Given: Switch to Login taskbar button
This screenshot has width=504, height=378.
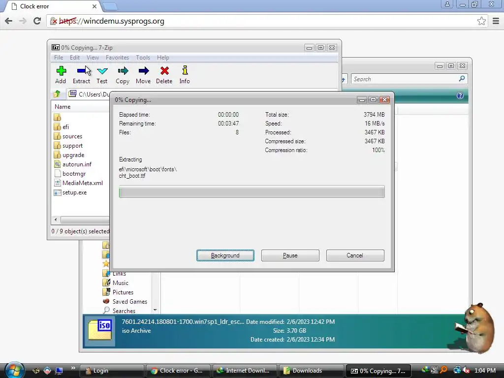Looking at the screenshot, I should tap(111, 371).
